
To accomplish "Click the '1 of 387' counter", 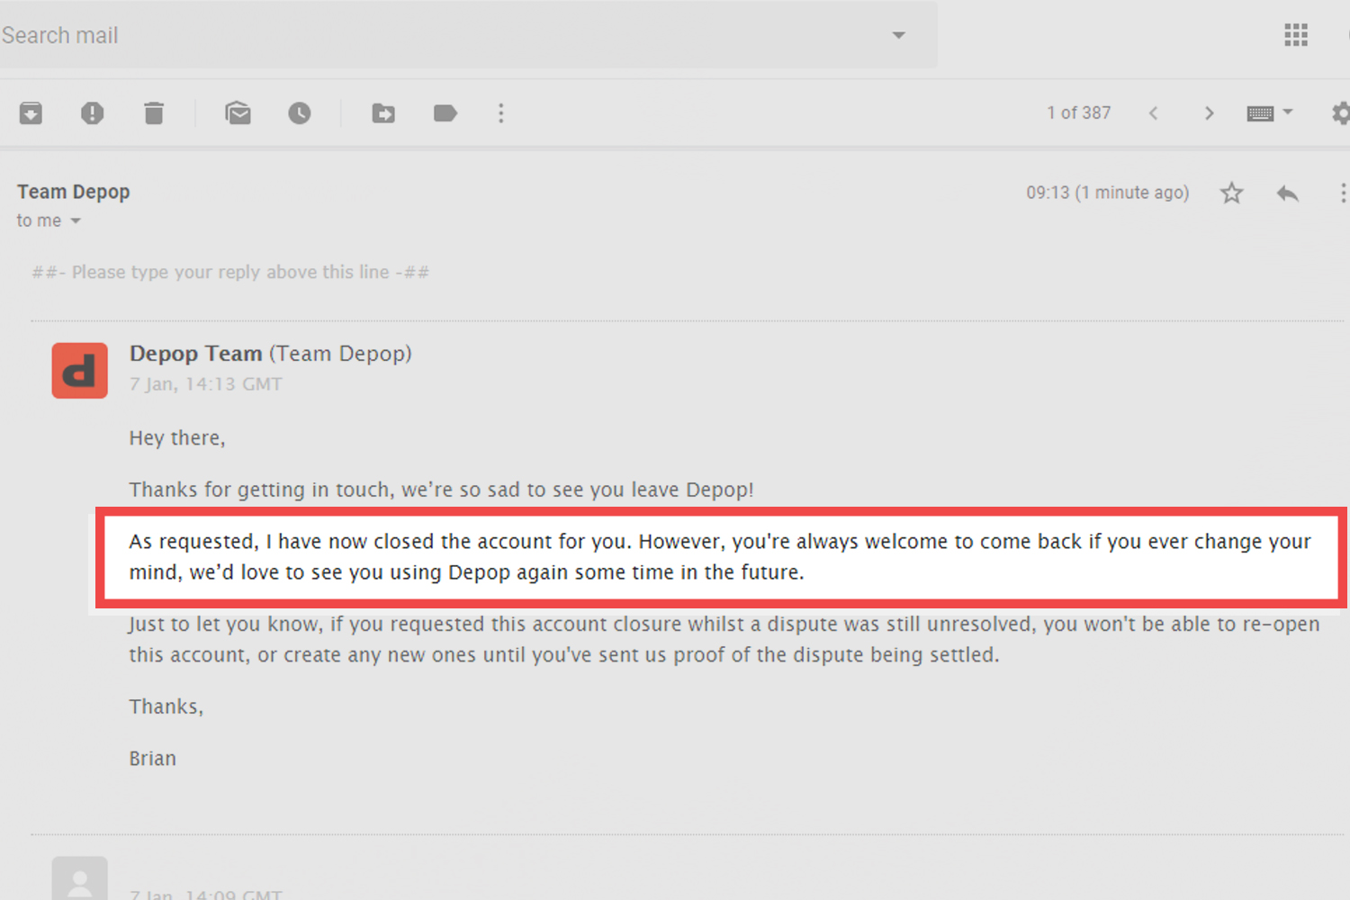I will click(1078, 113).
